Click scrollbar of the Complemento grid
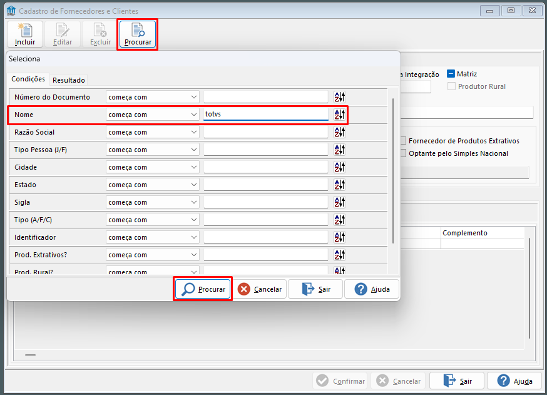Screen dimensions: 547x395 (529, 288)
